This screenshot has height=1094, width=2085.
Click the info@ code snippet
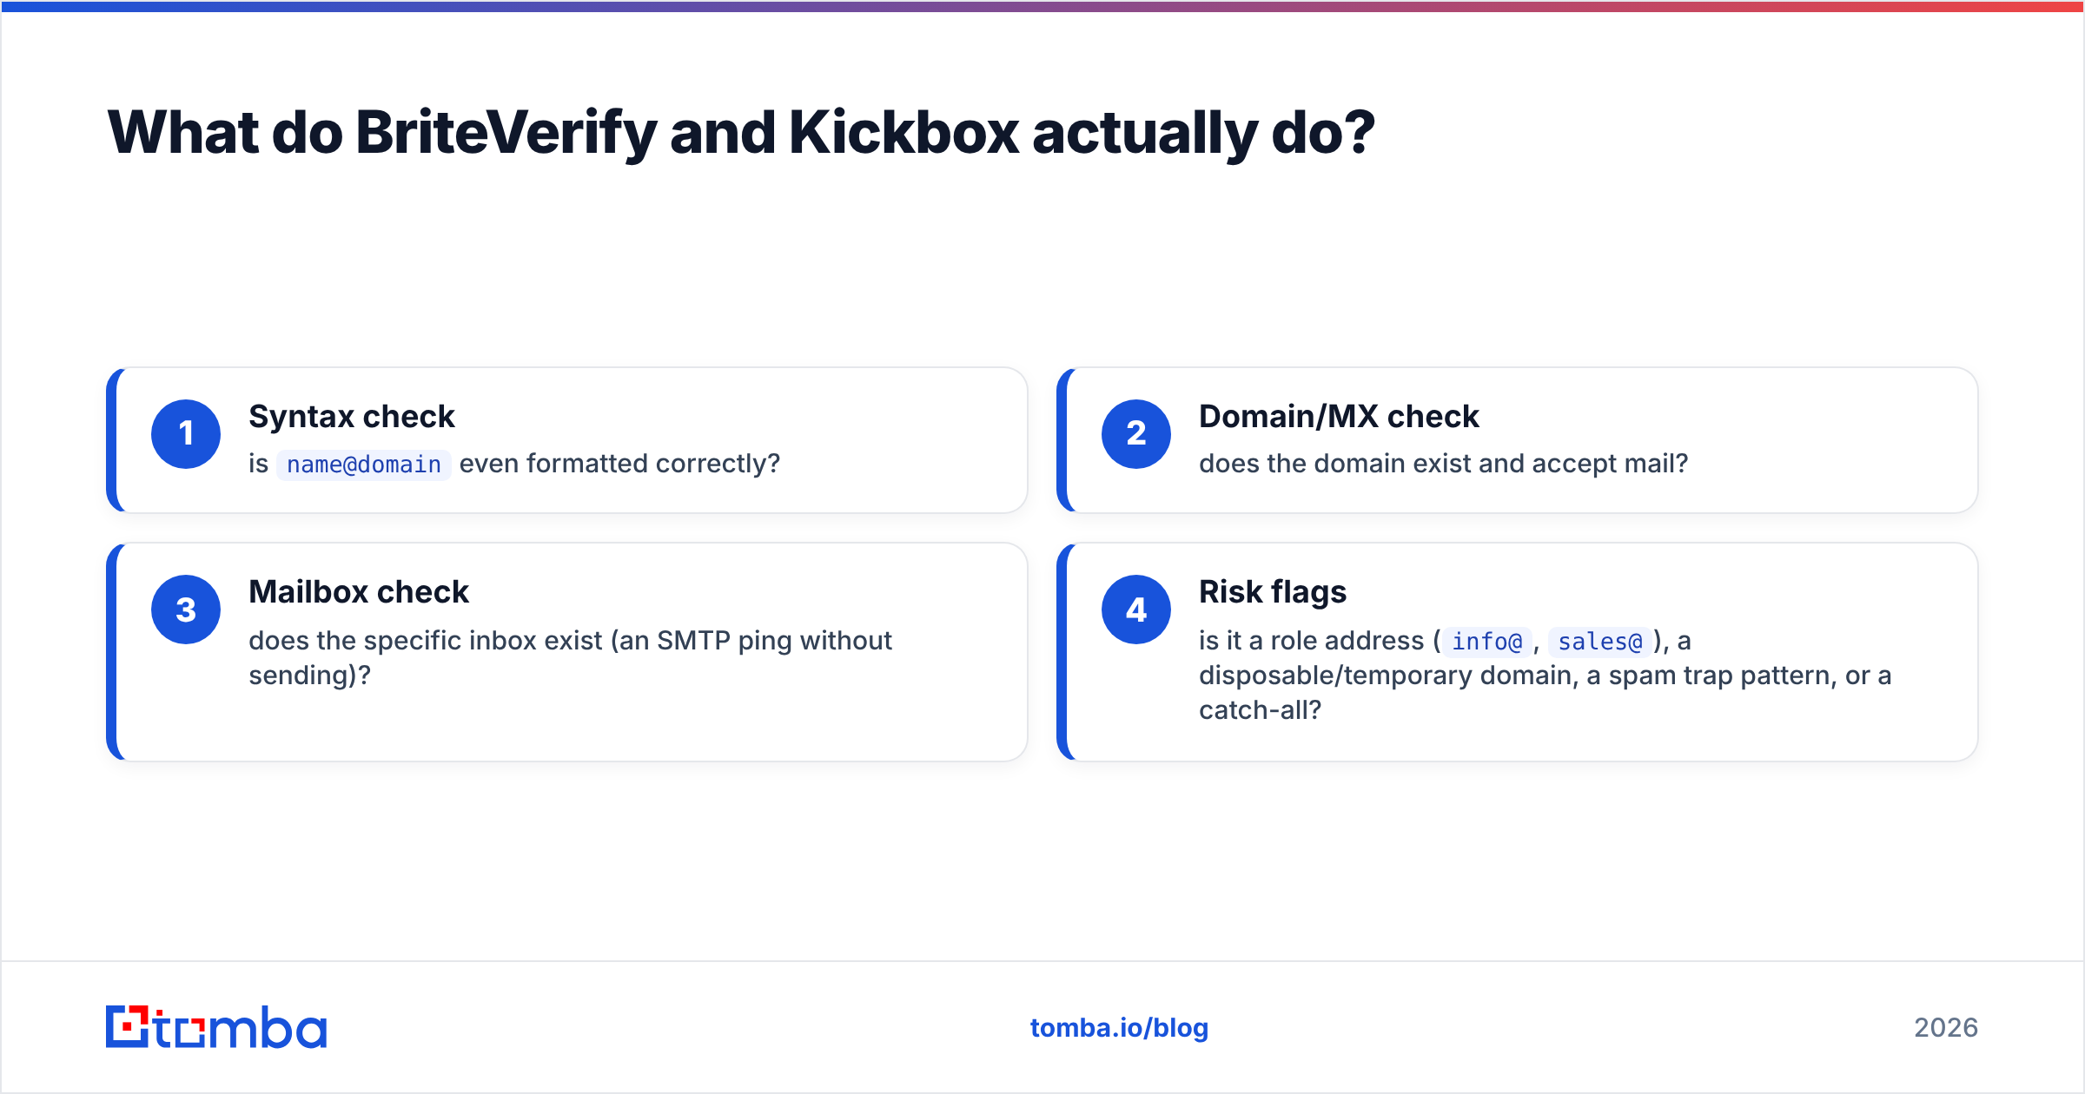click(1486, 642)
